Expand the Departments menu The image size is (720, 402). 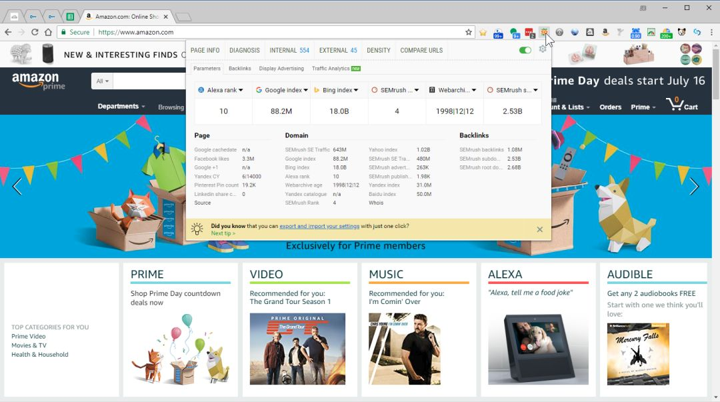pos(121,106)
